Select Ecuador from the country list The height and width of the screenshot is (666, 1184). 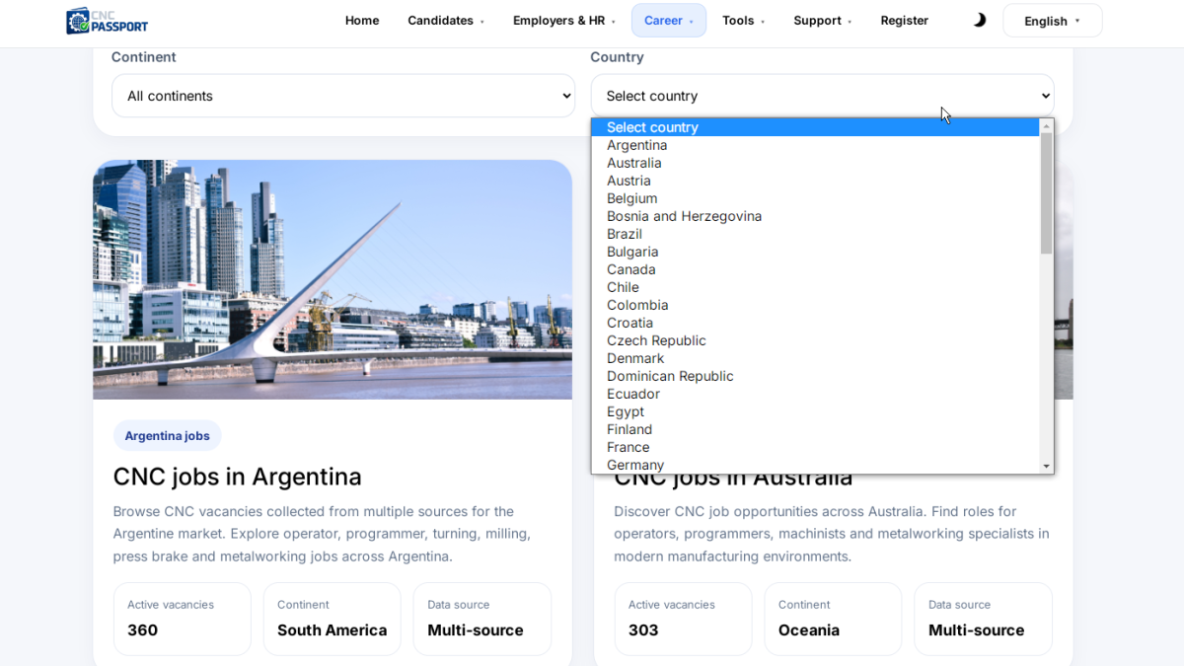pyautogui.click(x=815, y=394)
